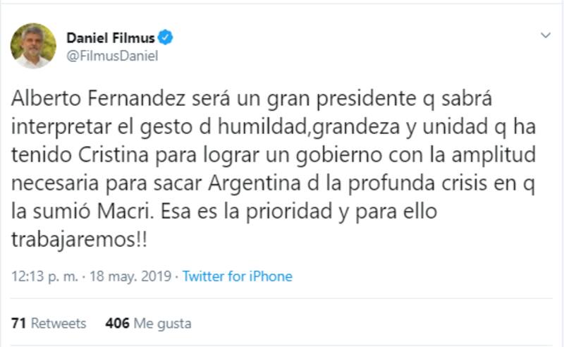This screenshot has height=347, width=564.
Task: Click the 18 may. 2019 date
Action: pyautogui.click(x=130, y=276)
